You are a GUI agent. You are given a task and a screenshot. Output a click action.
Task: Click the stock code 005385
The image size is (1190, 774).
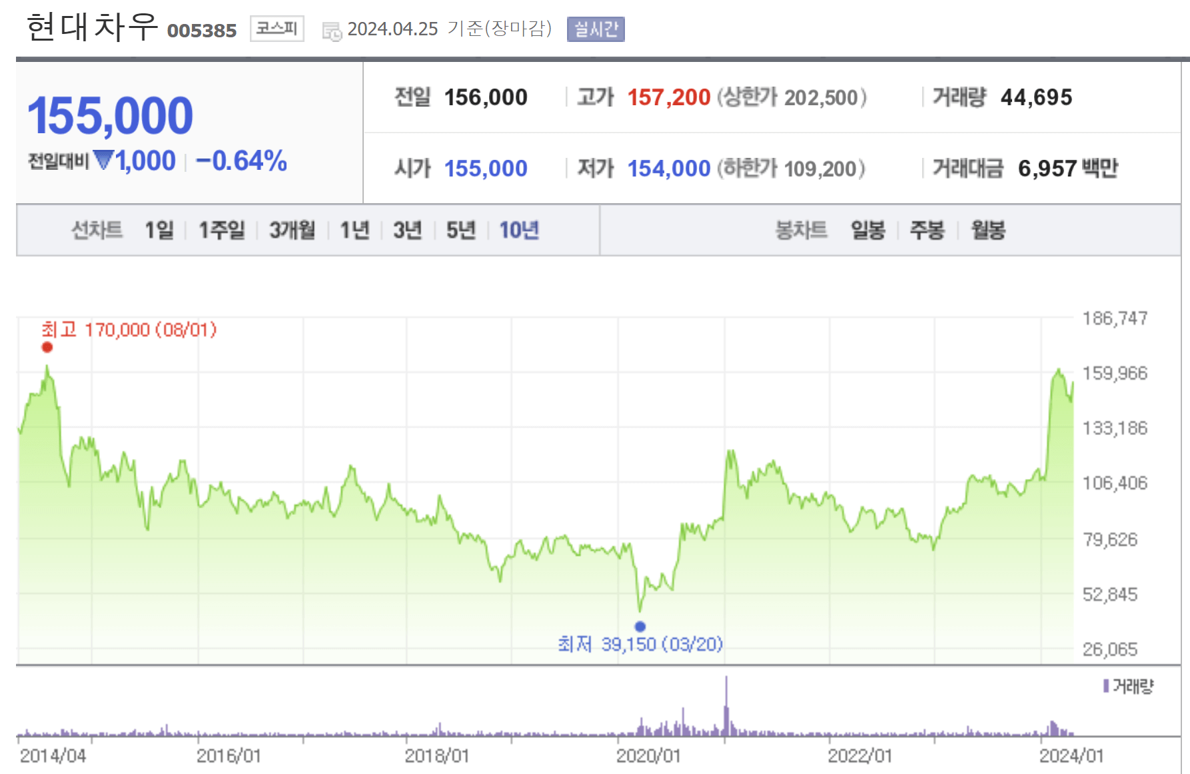coord(202,29)
